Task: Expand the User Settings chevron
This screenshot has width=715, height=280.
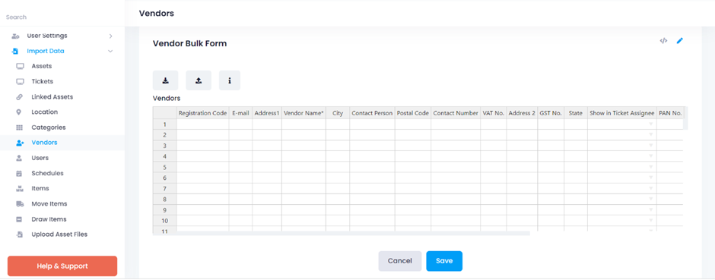Action: (110, 36)
